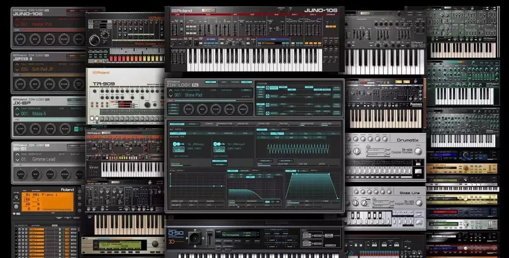Click the D-50 joystick control
This screenshot has height=258, width=509.
click(195, 238)
